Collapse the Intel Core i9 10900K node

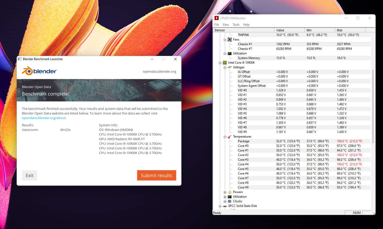point(220,63)
